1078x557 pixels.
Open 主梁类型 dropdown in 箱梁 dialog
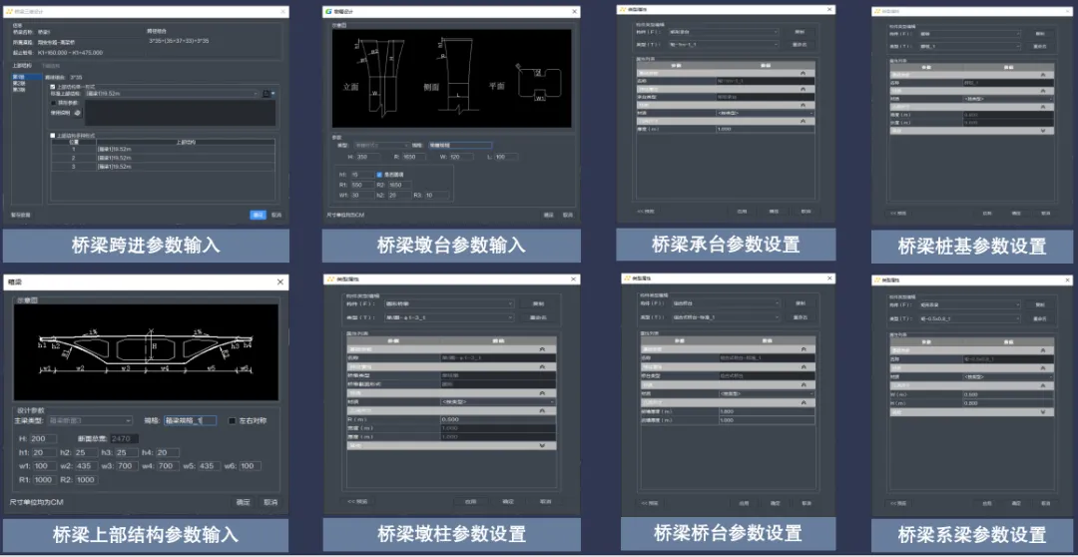tap(90, 420)
